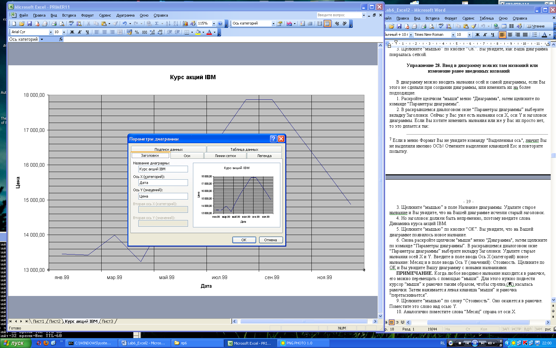
Task: Click Angle Clockwise text icon in Chart toolbar
Action: click(x=337, y=24)
